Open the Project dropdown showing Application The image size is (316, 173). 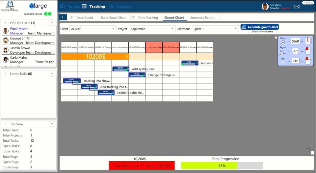click(x=152, y=29)
